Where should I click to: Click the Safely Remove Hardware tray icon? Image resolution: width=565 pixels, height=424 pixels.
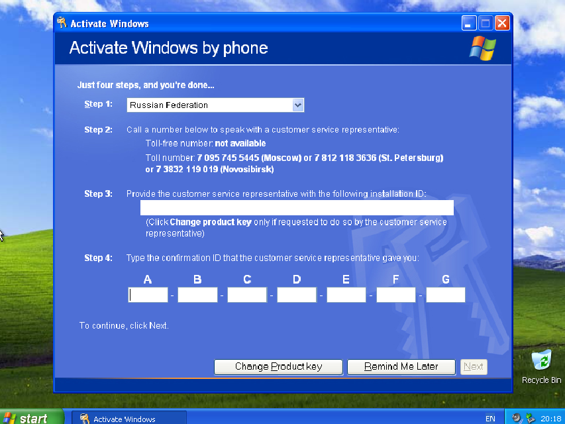click(531, 418)
